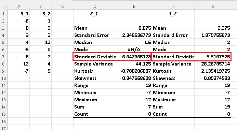Viewport: 237px width, 130px height.
Task: Click cell B9 with value 5
Action: (40, 71)
